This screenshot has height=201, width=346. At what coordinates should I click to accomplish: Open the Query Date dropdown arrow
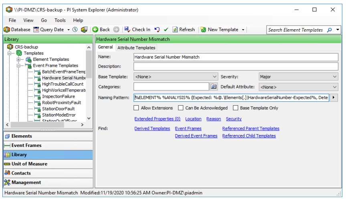pyautogui.click(x=69, y=30)
